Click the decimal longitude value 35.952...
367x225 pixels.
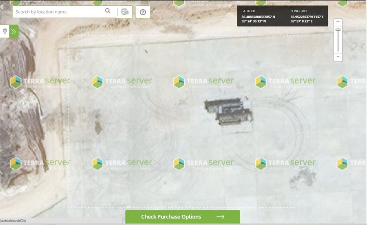click(307, 17)
